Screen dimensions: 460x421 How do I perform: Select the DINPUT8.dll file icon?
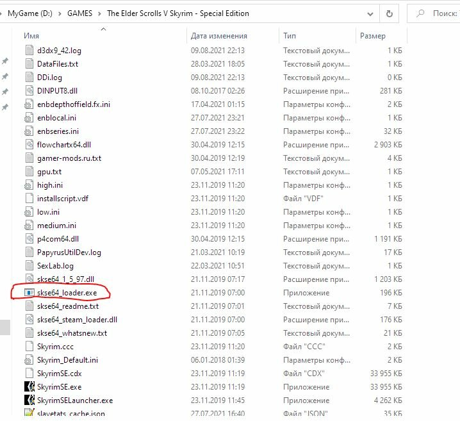tap(29, 91)
